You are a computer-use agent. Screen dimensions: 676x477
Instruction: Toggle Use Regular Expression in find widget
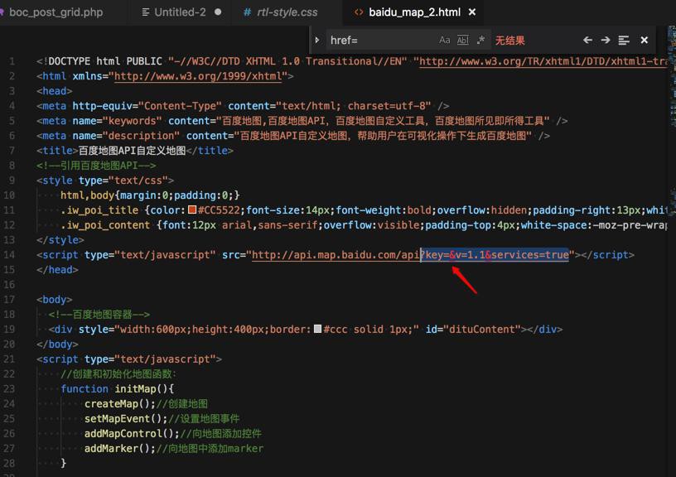tap(480, 40)
